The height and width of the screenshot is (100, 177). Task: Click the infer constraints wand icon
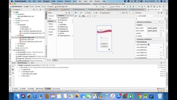[x=91, y=16]
